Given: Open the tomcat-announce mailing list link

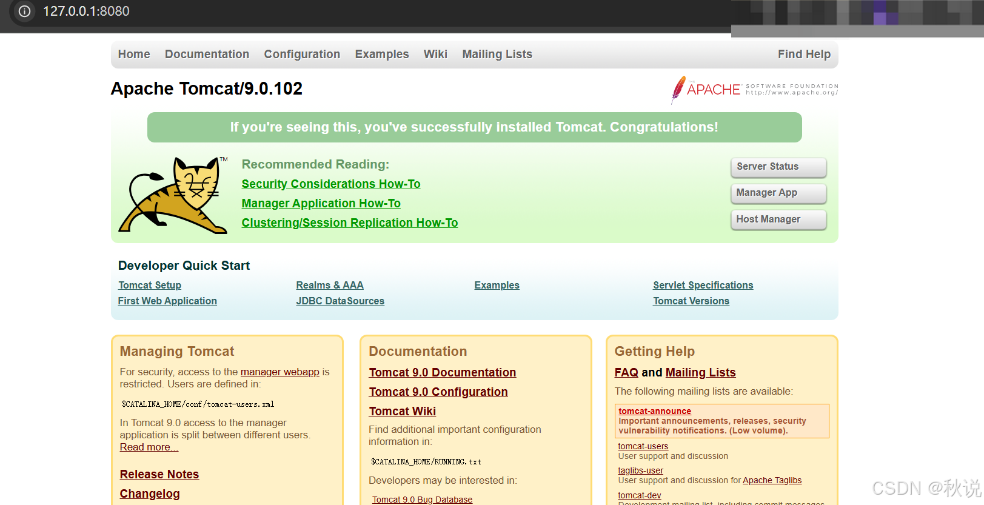Looking at the screenshot, I should pos(655,411).
